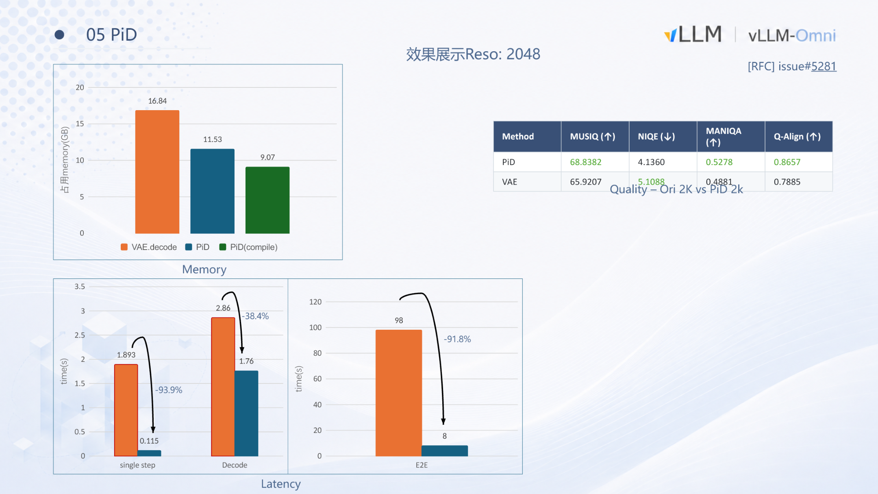This screenshot has width=878, height=494.
Task: Click the 1.76 Decode blue bar
Action: point(246,413)
